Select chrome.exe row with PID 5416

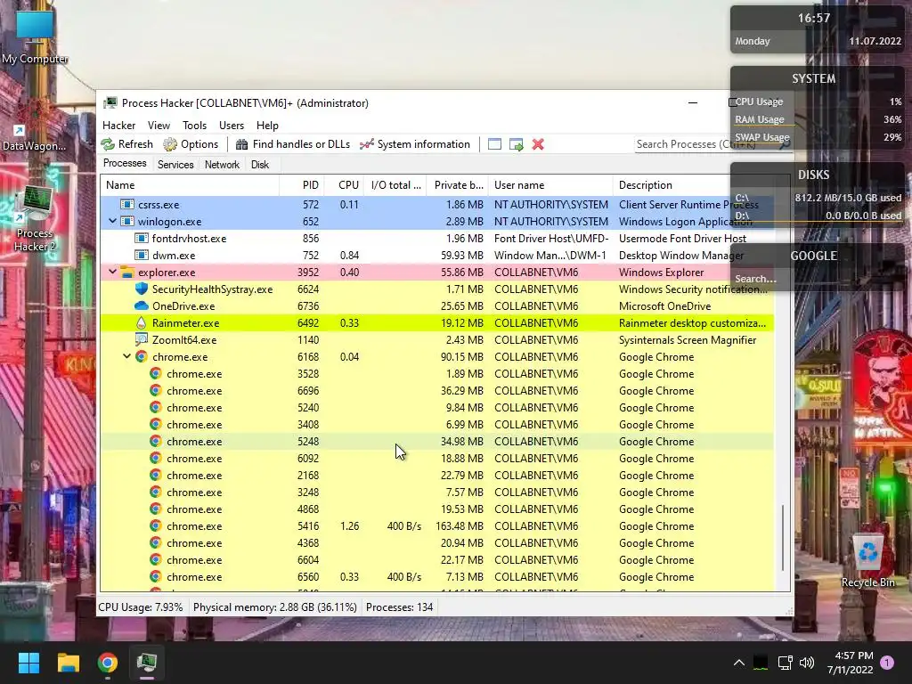[x=436, y=525]
